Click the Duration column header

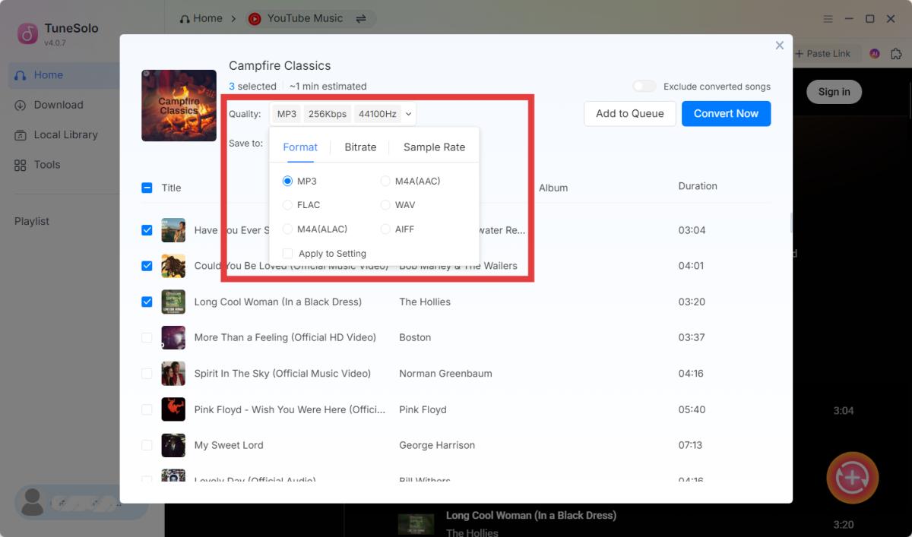tap(698, 186)
